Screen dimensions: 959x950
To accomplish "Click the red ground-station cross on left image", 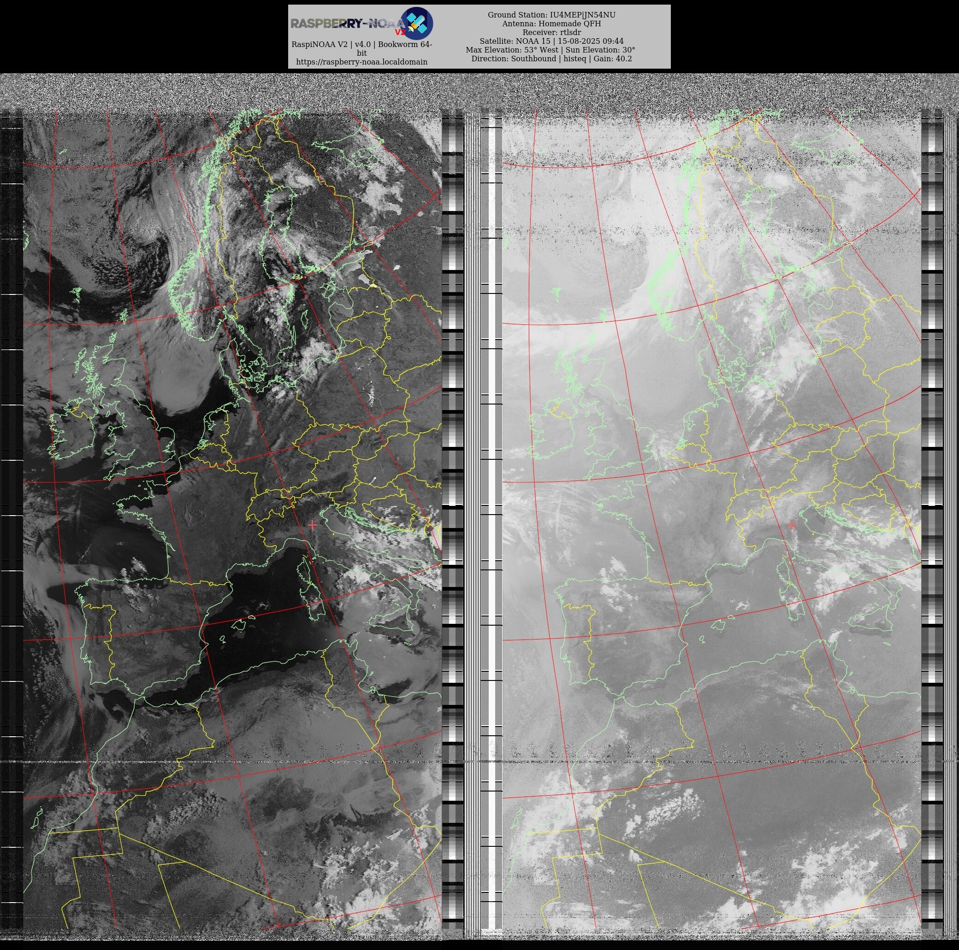I will coord(312,524).
